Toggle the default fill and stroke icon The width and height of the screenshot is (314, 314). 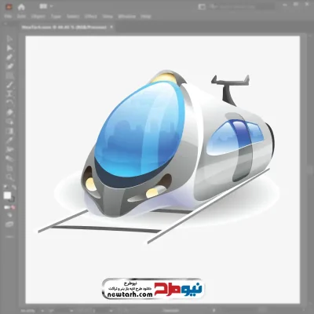[5, 188]
